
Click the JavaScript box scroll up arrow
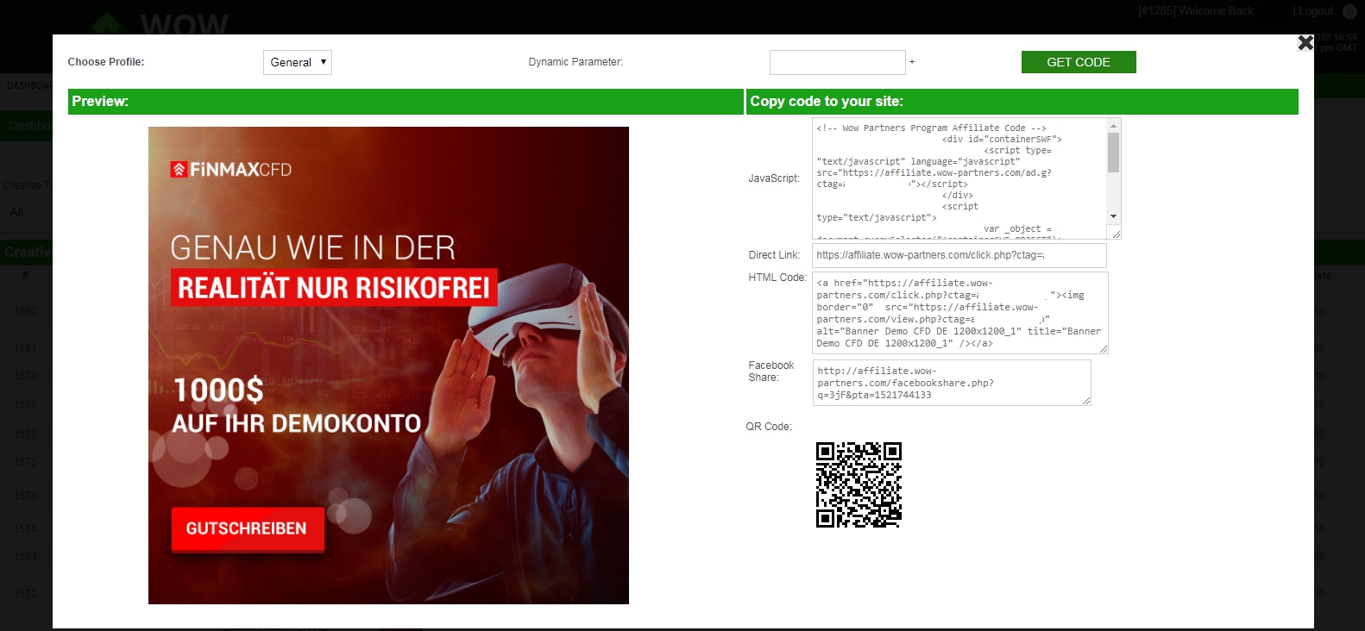(x=1114, y=126)
